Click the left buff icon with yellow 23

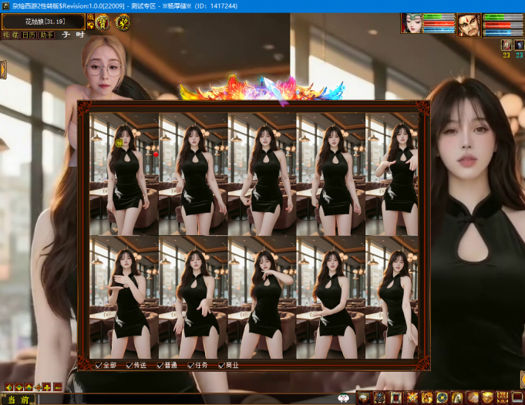(x=506, y=46)
